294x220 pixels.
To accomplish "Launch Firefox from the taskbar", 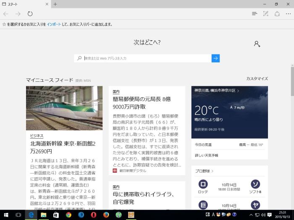I will 106,215.
